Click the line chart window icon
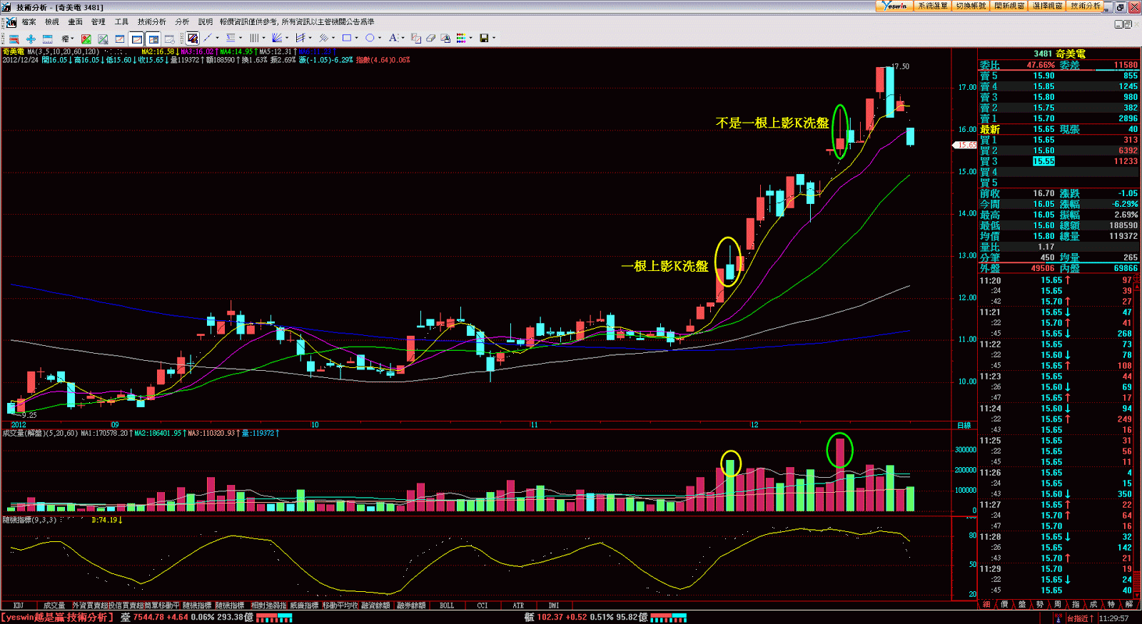This screenshot has width=1142, height=624. (x=120, y=39)
